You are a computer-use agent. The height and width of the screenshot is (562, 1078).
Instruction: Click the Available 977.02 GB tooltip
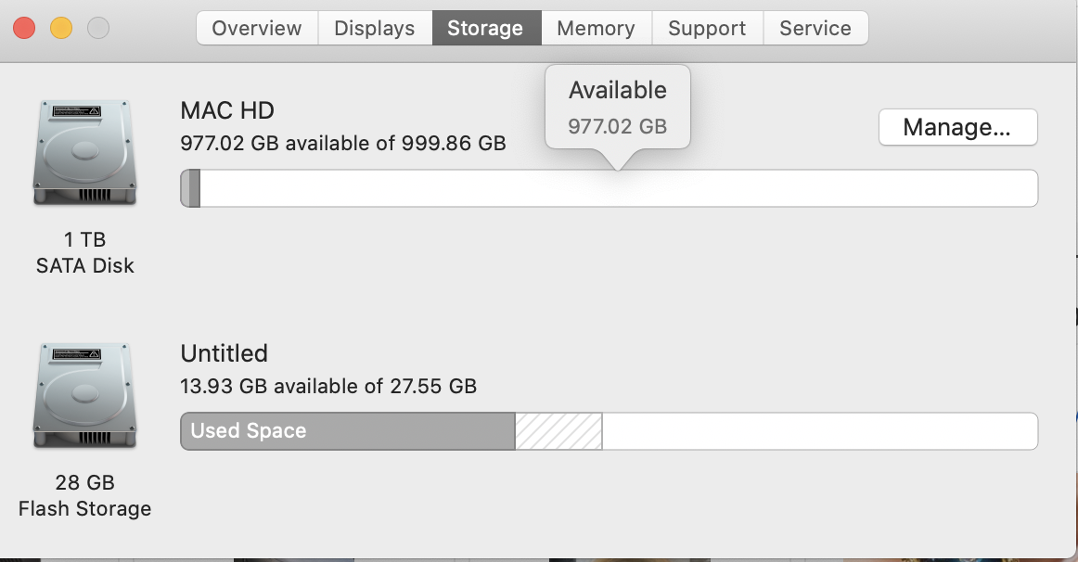617,108
